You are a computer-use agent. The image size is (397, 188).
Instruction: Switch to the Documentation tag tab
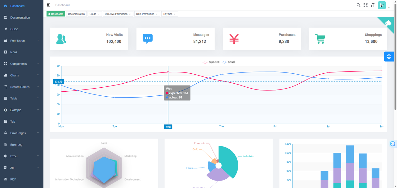click(x=76, y=14)
